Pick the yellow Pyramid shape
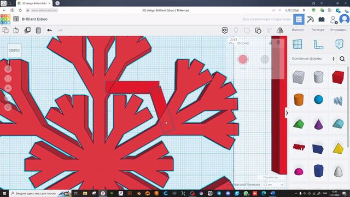Screen dimensions: 350x197 (x=338, y=148)
